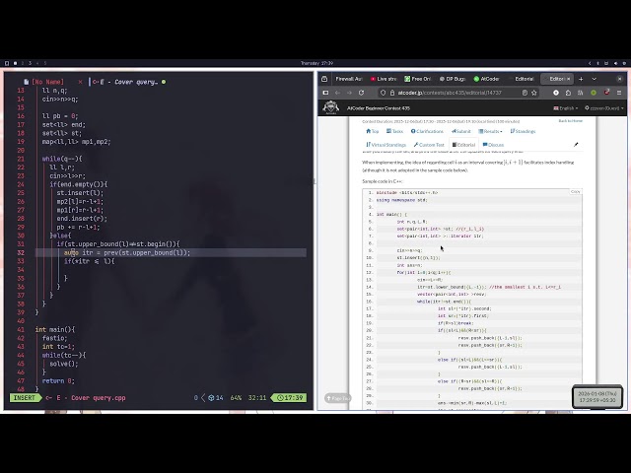Click the Back to Home link
This screenshot has width=631, height=473.
tap(570, 120)
